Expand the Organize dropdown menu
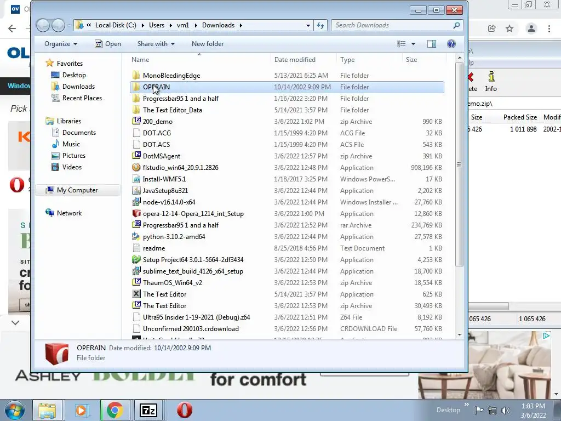Viewport: 561px width, 421px height. pos(60,44)
